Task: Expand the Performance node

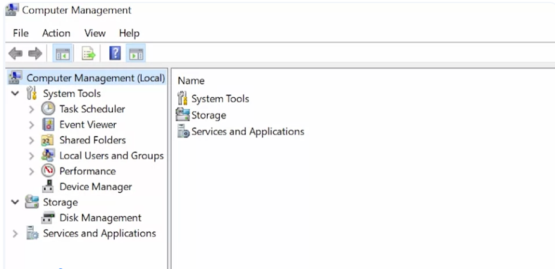Action: [x=31, y=171]
